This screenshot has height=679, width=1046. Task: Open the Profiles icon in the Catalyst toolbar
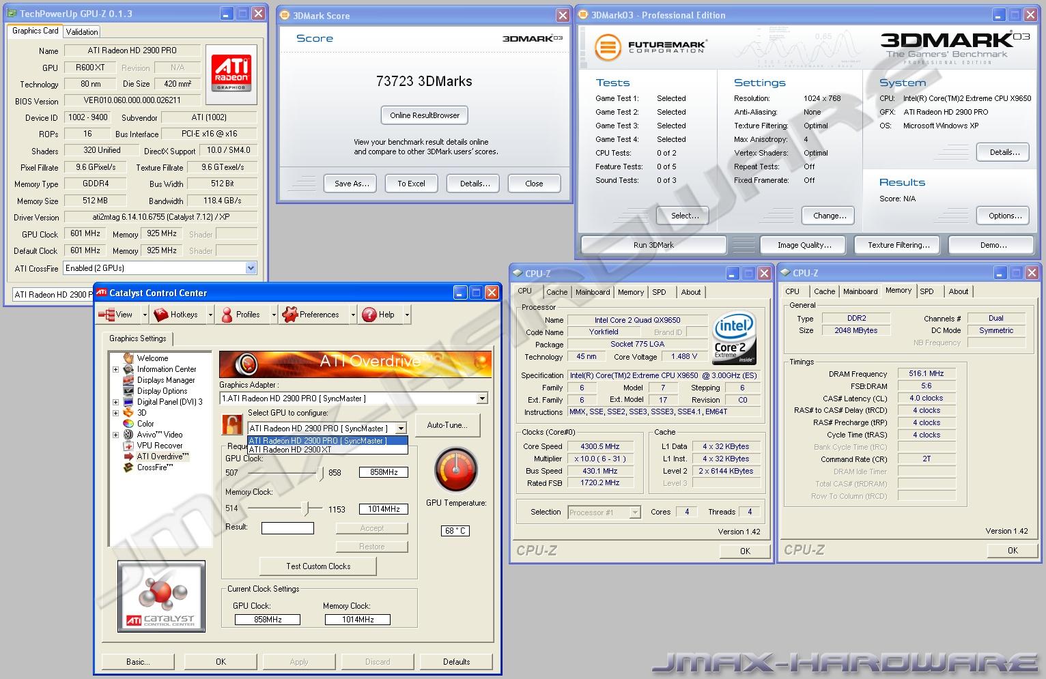point(227,315)
